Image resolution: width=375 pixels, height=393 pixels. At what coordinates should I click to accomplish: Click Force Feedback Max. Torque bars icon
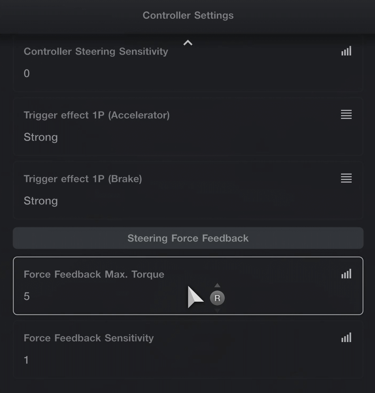pos(346,274)
